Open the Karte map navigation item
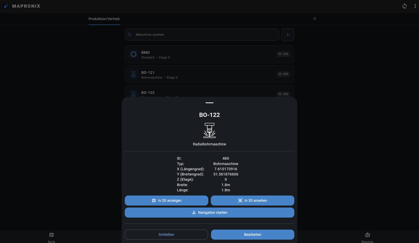Image resolution: width=419 pixels, height=243 pixels. (x=51, y=237)
